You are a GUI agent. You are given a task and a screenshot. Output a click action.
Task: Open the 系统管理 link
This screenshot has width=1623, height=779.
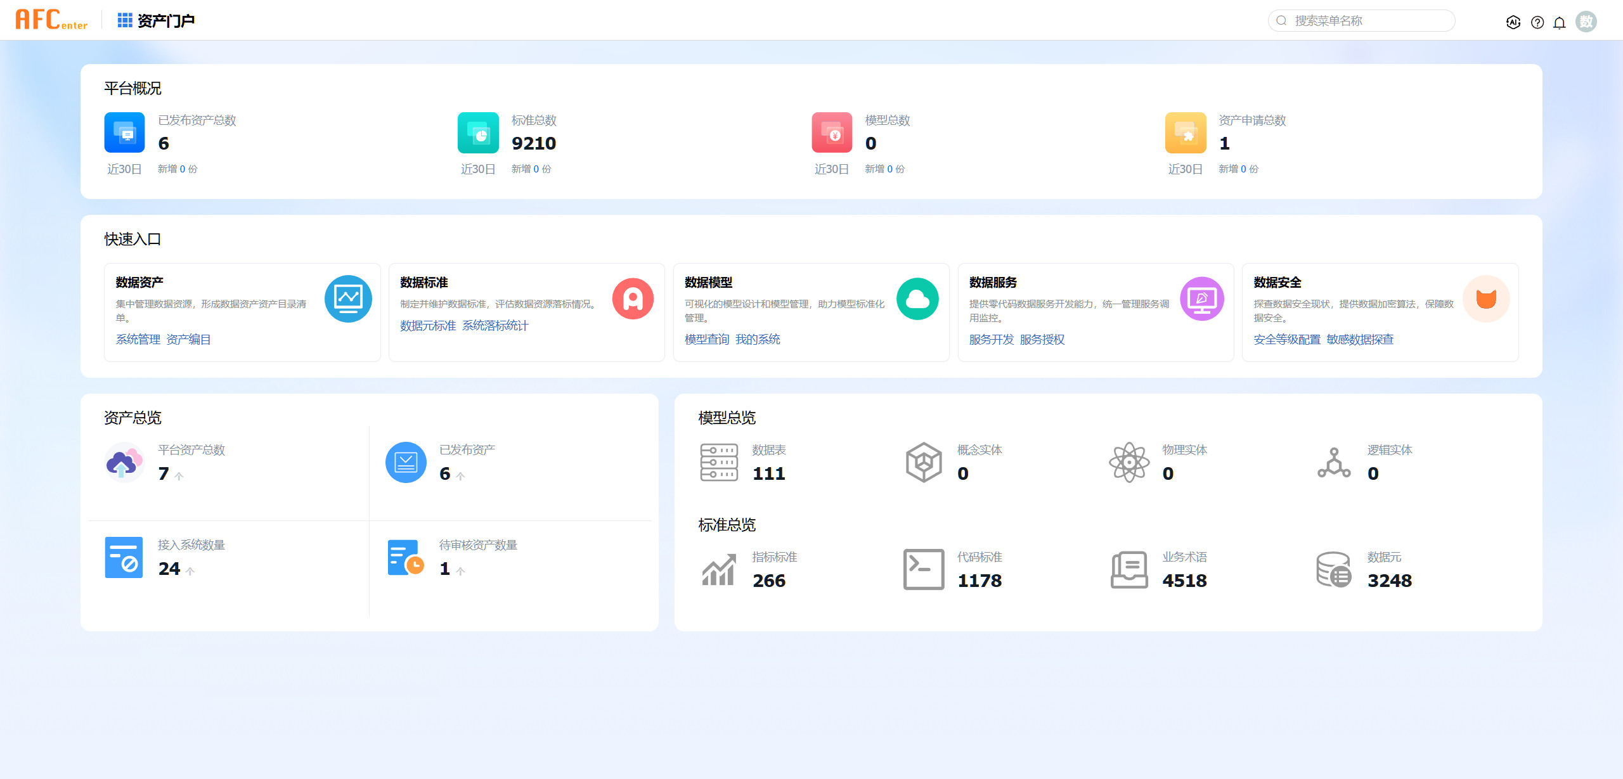[x=138, y=340]
